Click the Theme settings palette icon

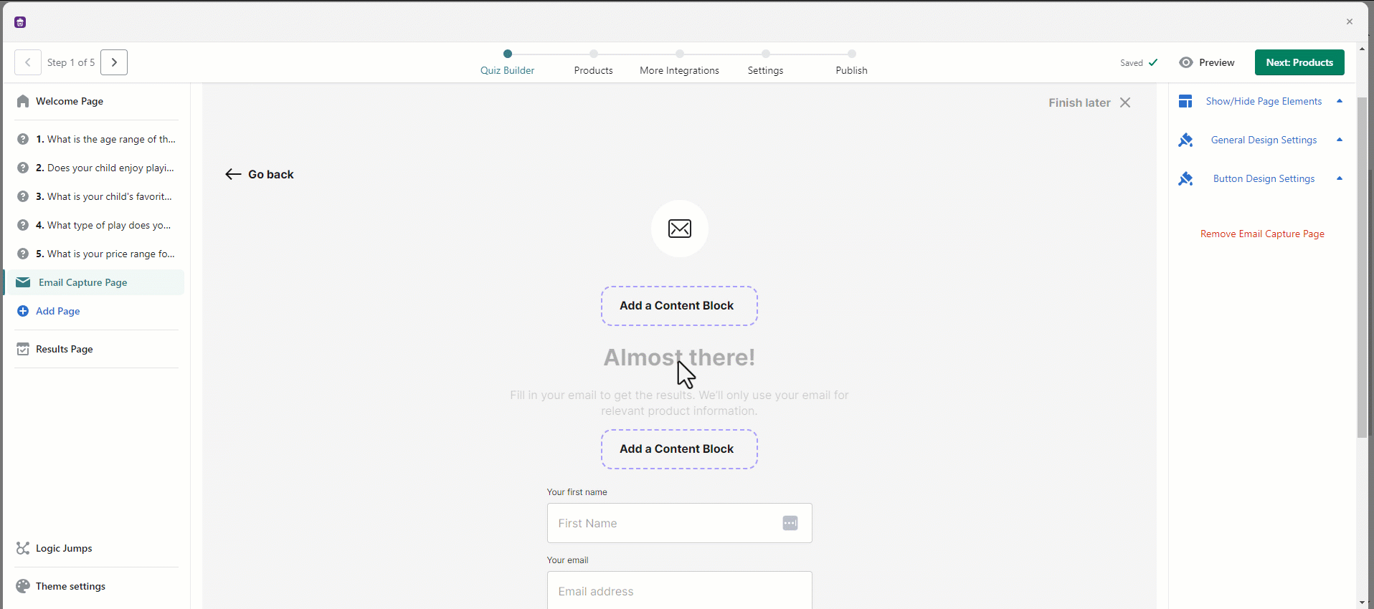[x=23, y=586]
